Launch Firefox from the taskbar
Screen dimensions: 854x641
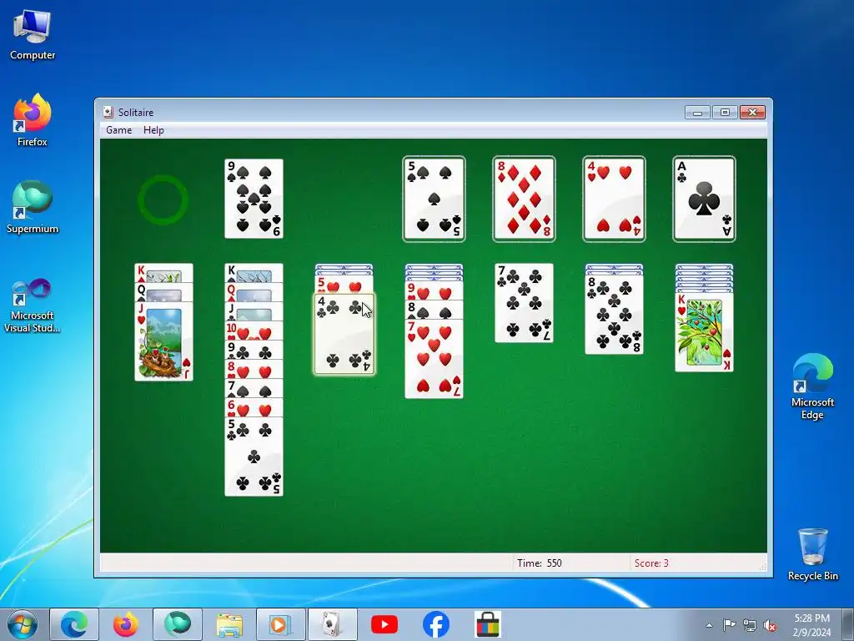click(x=125, y=624)
